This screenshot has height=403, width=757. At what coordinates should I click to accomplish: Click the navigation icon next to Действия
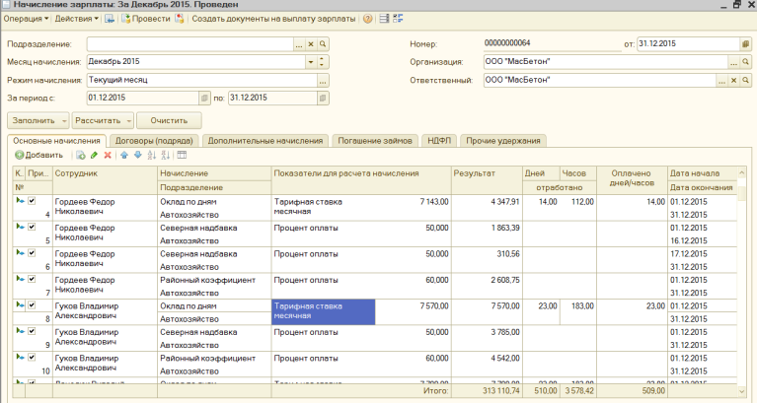(110, 19)
